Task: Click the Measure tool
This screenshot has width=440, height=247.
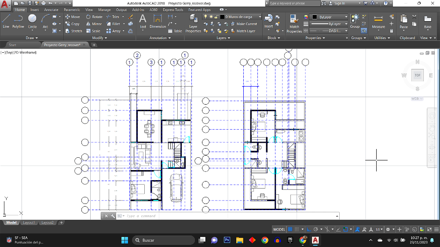Action: [x=378, y=22]
